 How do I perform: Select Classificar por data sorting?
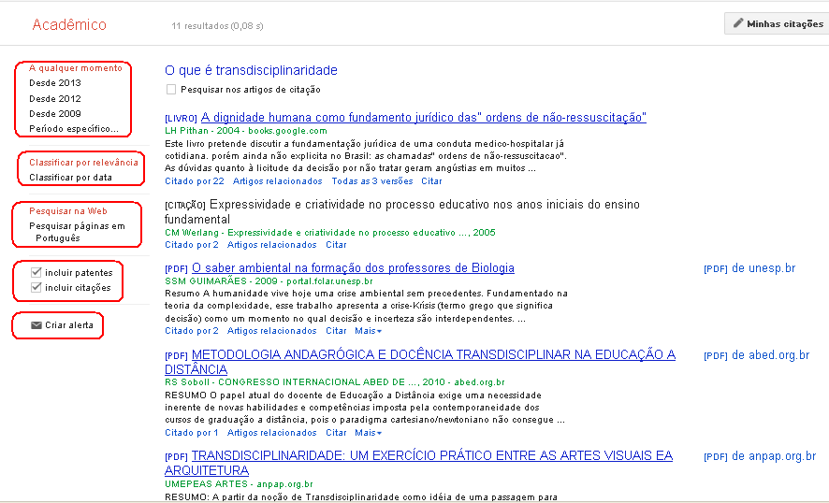pyautogui.click(x=70, y=177)
